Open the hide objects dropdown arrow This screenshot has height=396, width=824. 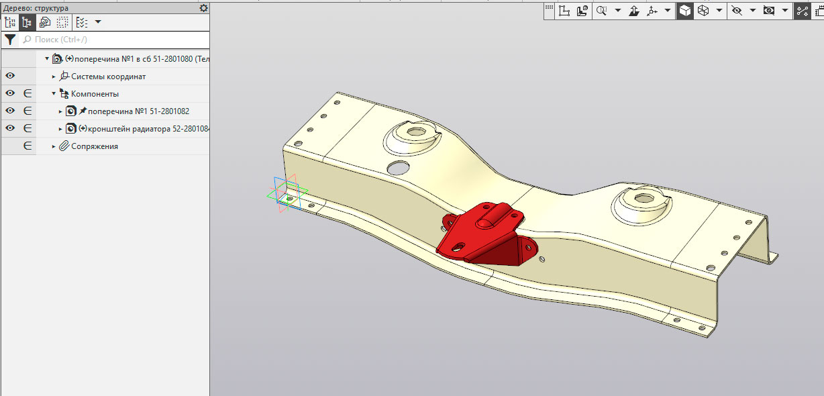[753, 11]
